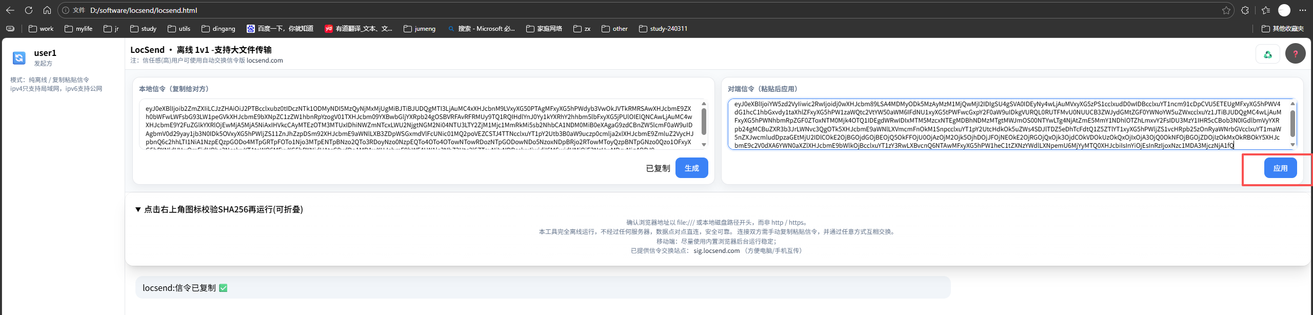Click the local token textarea scrollbar
The image size is (1313, 315).
(704, 123)
